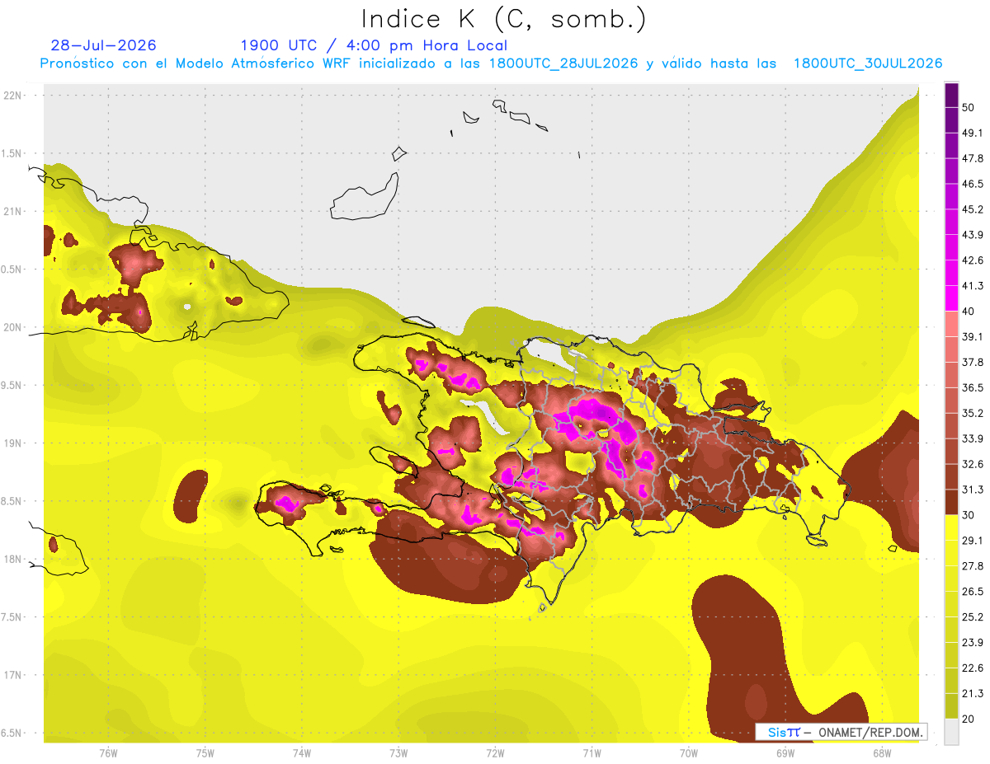This screenshot has width=990, height=764.
Task: Click the "74W" longitude label
Action: tap(302, 753)
